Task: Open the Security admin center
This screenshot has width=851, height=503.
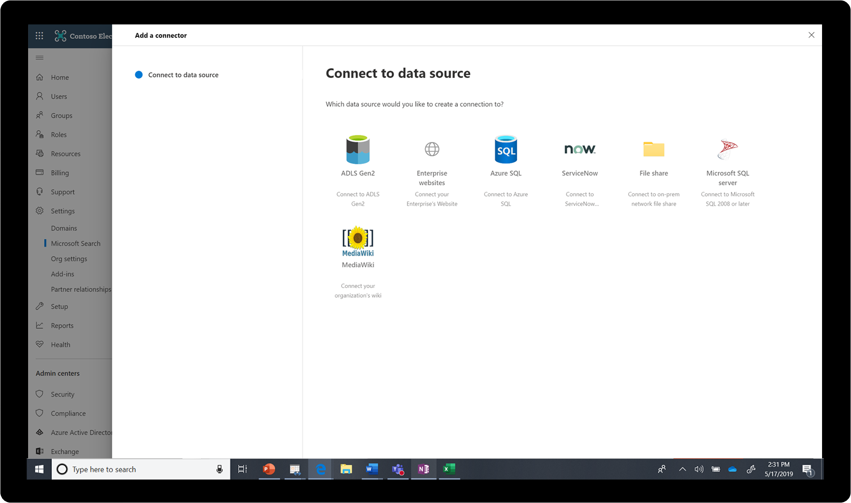Action: [62, 394]
